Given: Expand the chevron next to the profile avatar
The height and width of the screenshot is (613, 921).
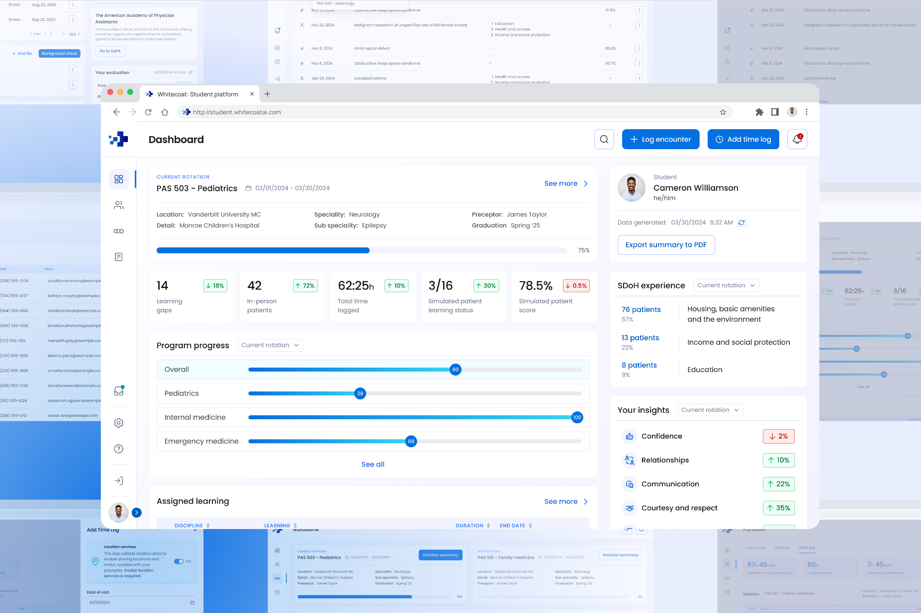Looking at the screenshot, I should (136, 512).
